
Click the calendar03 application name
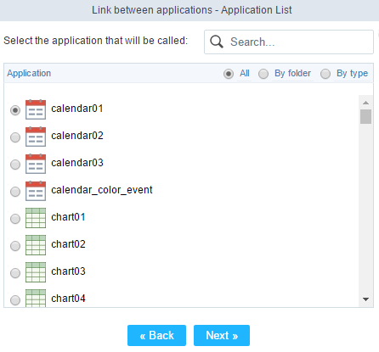[x=77, y=163]
